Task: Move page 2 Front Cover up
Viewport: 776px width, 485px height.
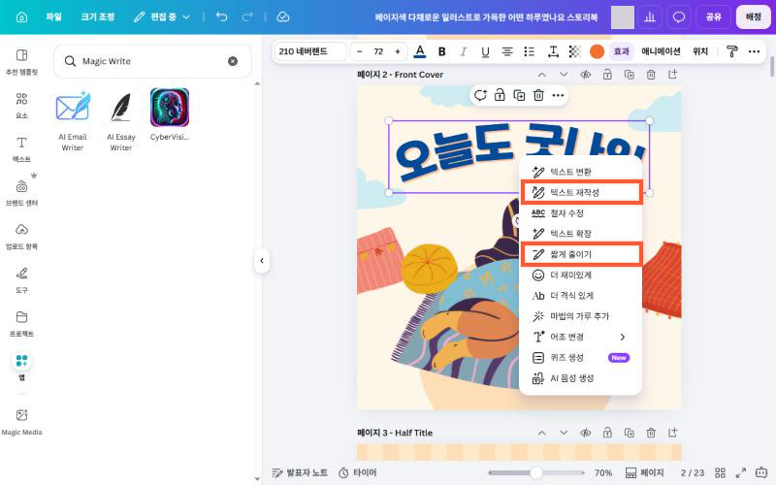Action: tap(542, 75)
